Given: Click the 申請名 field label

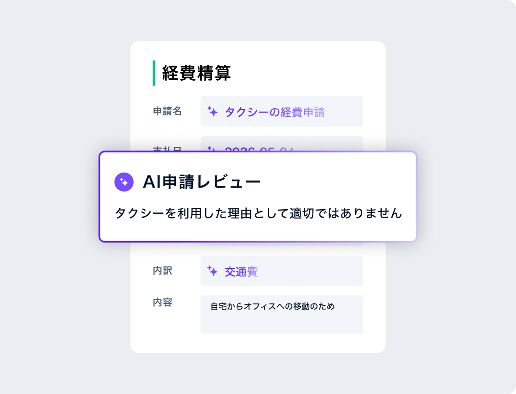Looking at the screenshot, I should (x=167, y=112).
